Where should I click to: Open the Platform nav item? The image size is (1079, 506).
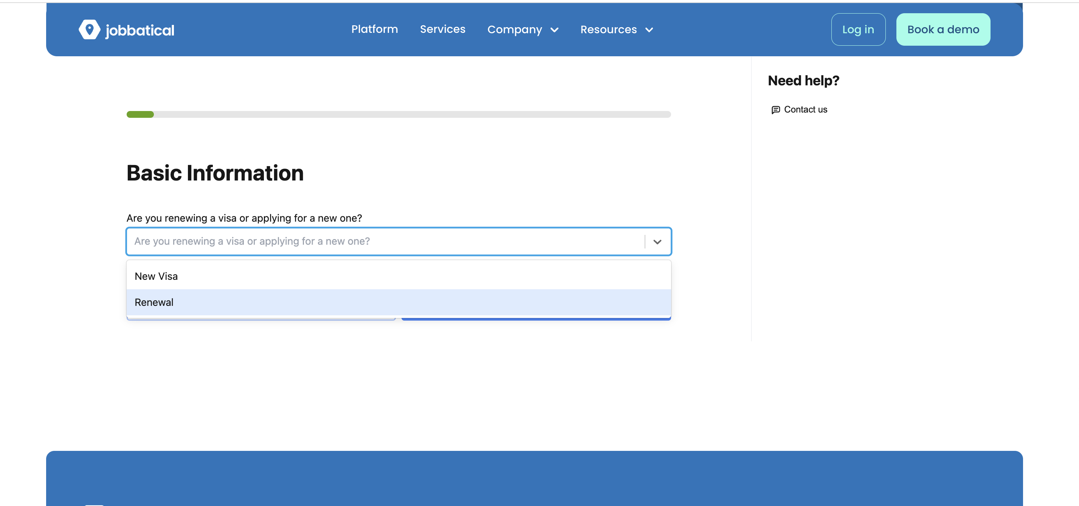pos(374,29)
